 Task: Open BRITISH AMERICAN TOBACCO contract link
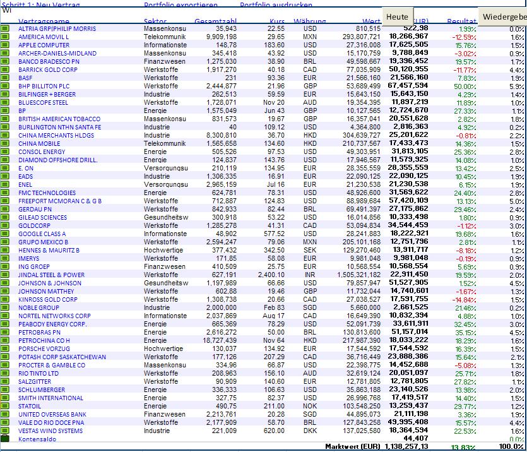tap(59, 119)
